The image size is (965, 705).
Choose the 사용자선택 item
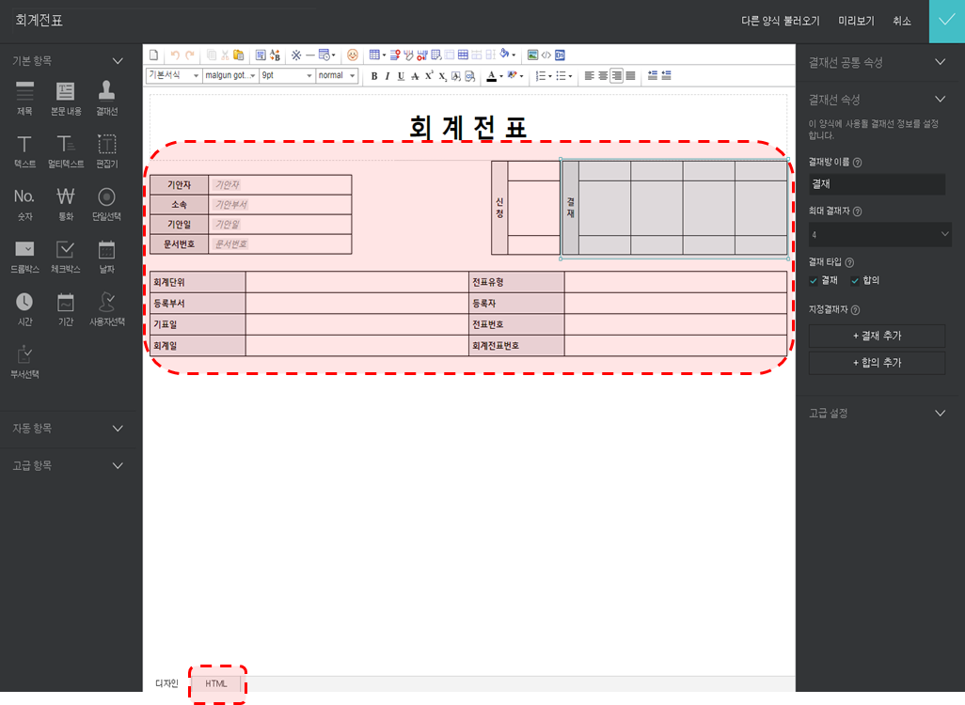point(106,308)
